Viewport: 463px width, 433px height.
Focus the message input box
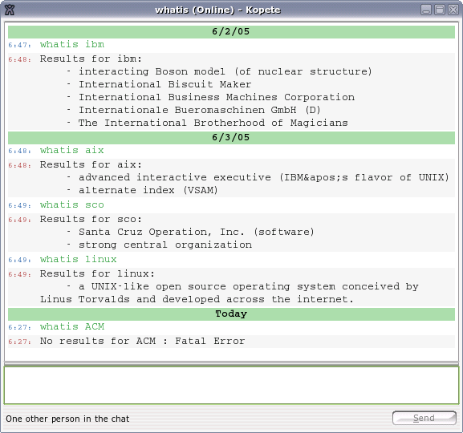[231, 385]
